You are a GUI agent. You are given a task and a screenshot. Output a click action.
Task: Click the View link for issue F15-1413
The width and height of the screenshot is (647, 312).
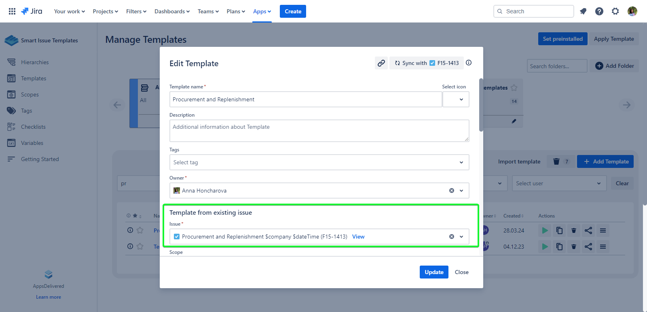[x=358, y=237]
